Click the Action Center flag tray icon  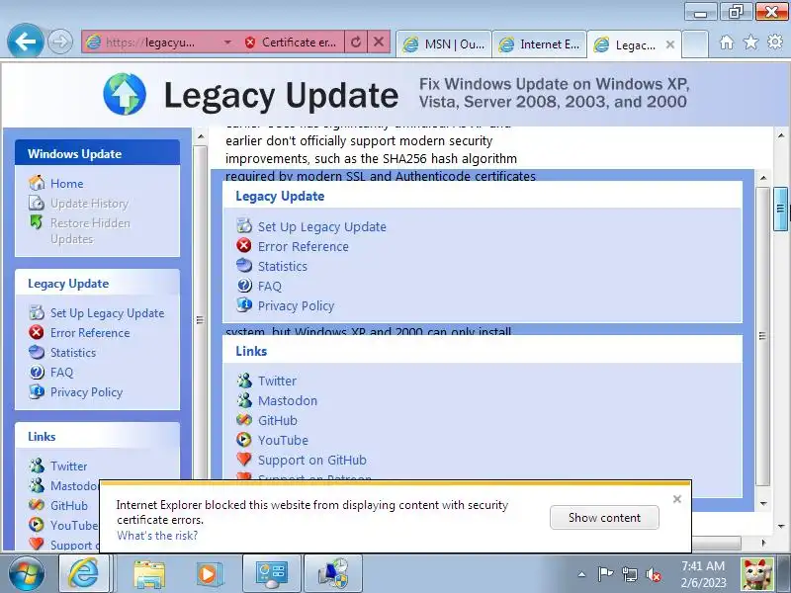point(605,574)
